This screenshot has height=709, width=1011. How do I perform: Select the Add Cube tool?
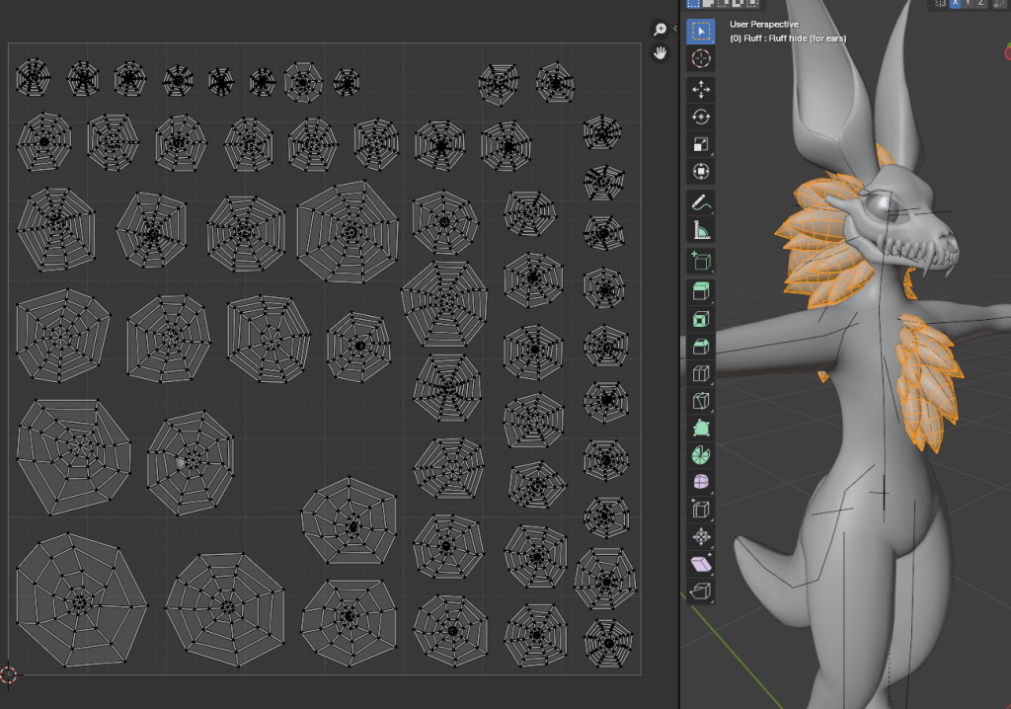pyautogui.click(x=701, y=262)
